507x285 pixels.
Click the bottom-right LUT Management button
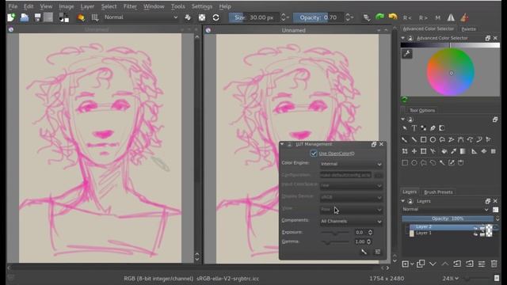point(377,252)
